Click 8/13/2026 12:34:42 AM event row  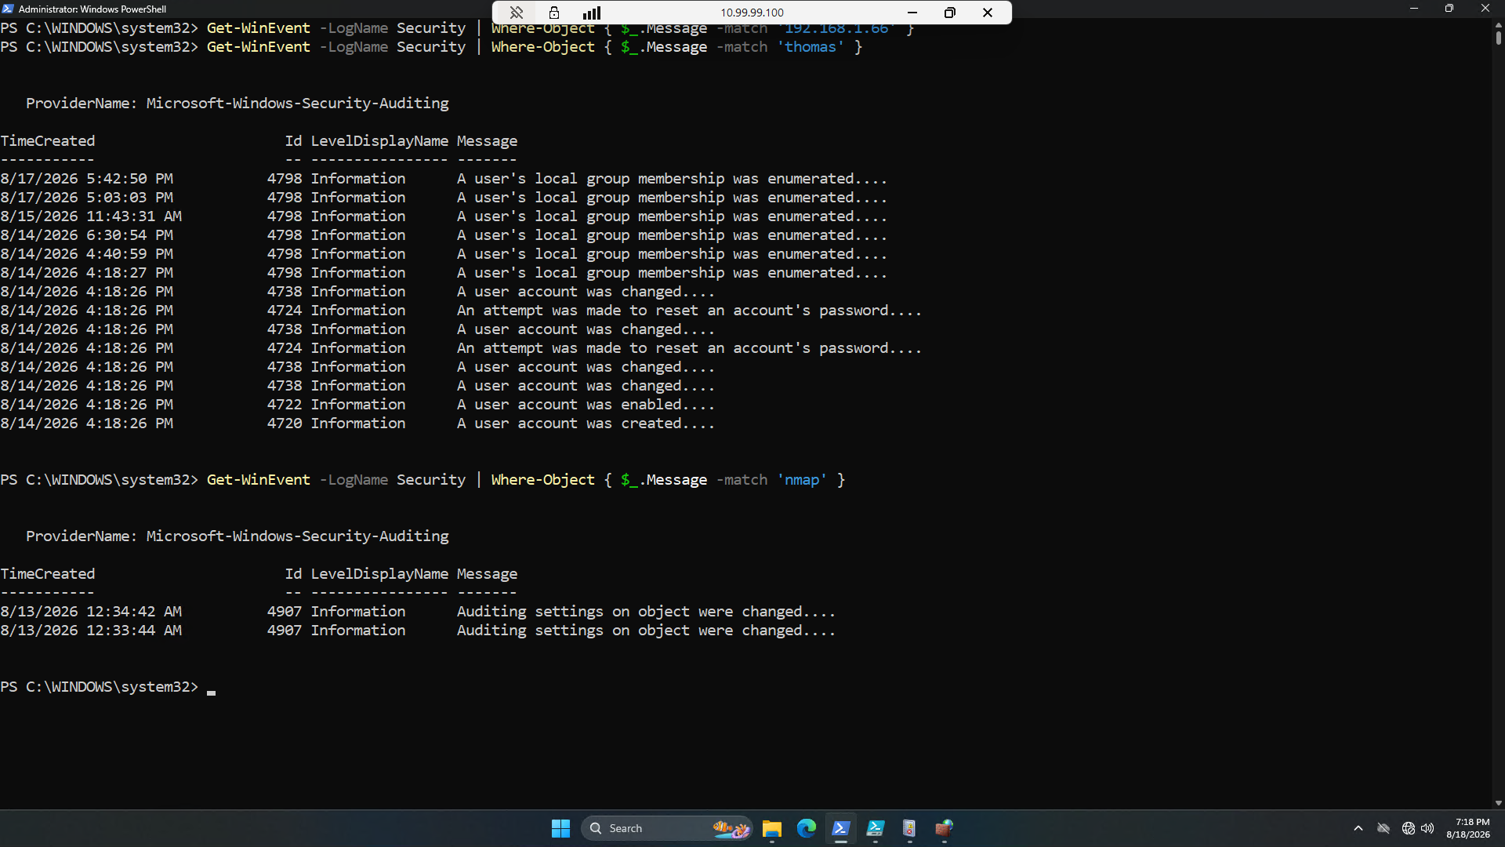click(418, 612)
